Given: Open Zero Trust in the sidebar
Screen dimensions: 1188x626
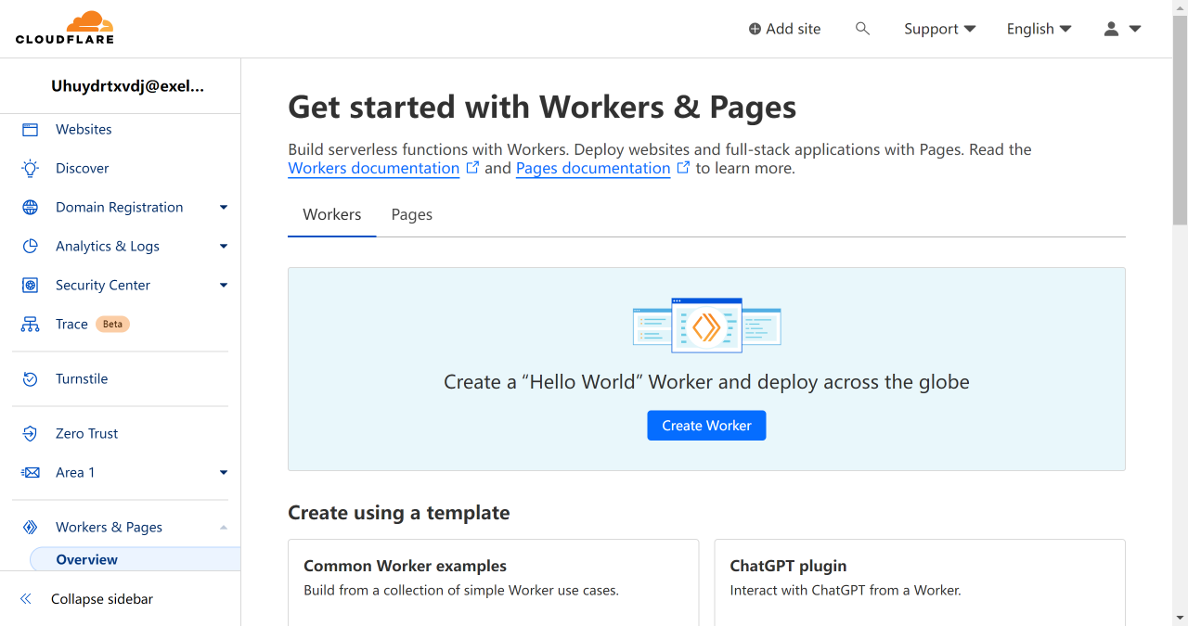Looking at the screenshot, I should [x=87, y=434].
